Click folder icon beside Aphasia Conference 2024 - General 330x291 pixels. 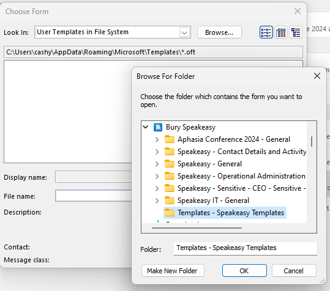coord(170,139)
